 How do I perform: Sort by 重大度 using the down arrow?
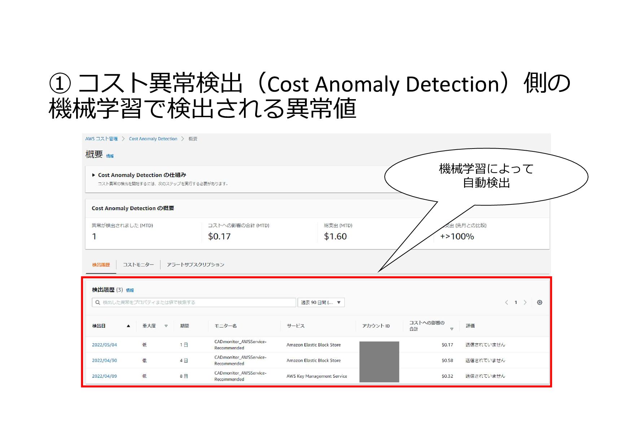click(x=166, y=326)
